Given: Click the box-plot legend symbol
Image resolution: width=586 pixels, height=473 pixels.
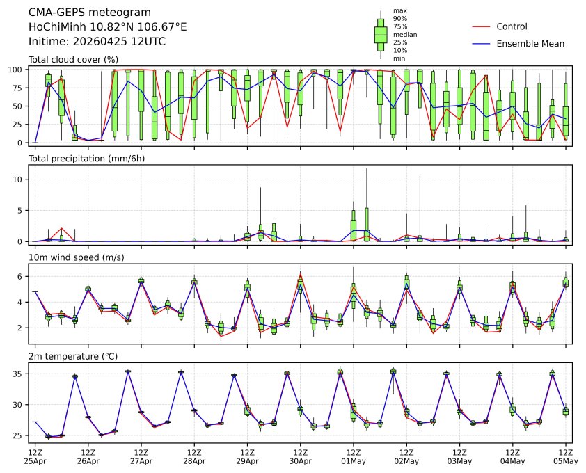Looking at the screenshot, I should tap(381, 33).
